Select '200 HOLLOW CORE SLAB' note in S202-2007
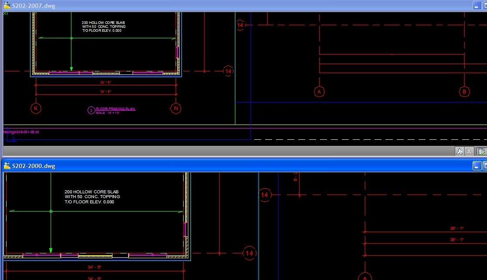This screenshot has width=487, height=280. (103, 23)
